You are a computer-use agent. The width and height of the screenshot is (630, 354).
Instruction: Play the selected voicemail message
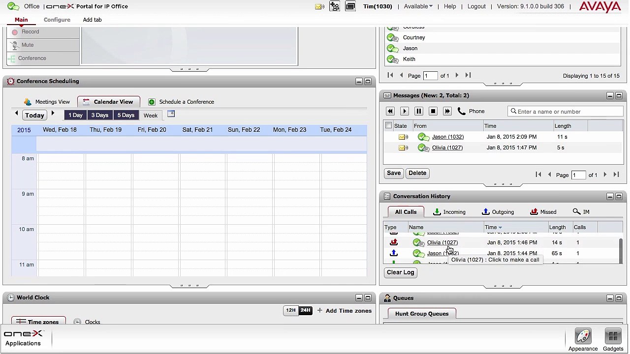coord(405,112)
